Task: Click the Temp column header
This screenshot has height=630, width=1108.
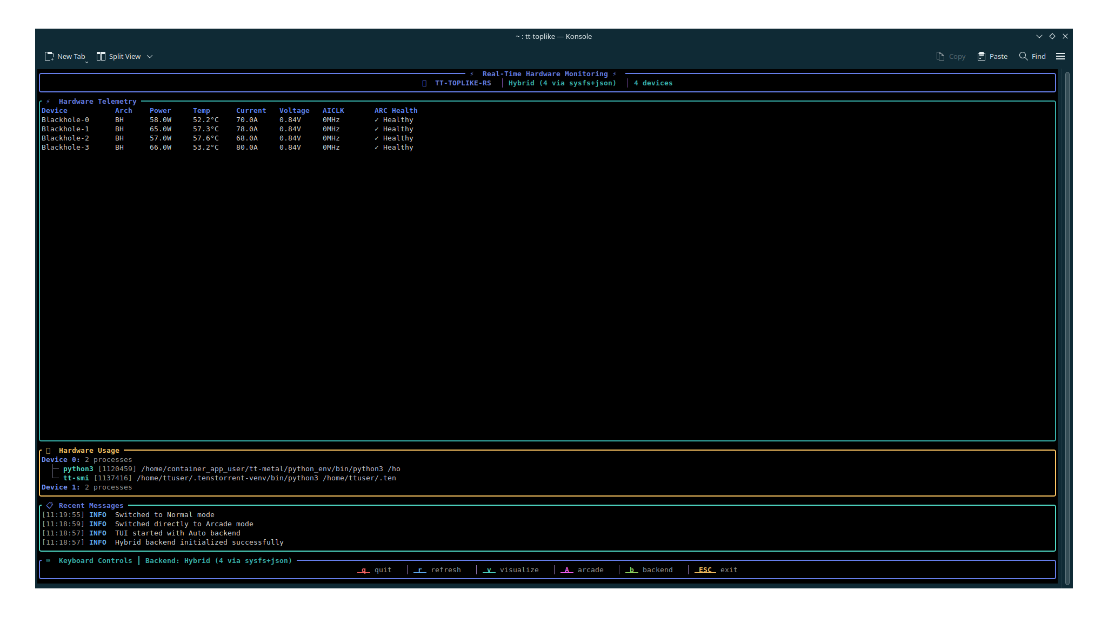Action: pyautogui.click(x=202, y=111)
